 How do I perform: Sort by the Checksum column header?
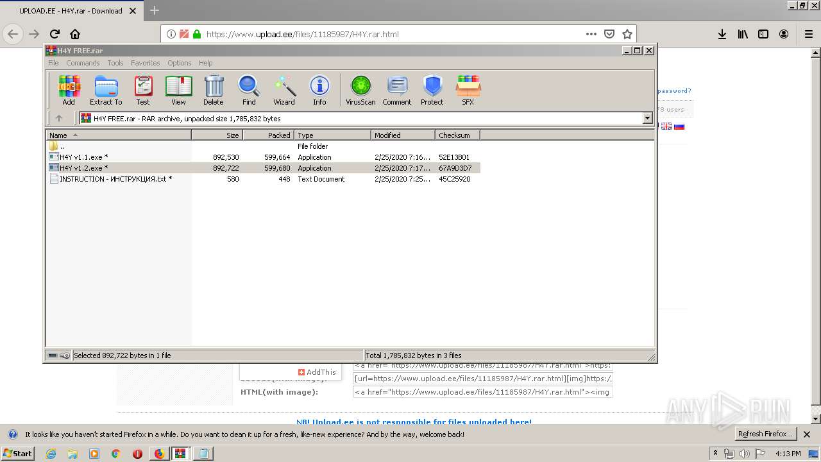[x=457, y=135]
